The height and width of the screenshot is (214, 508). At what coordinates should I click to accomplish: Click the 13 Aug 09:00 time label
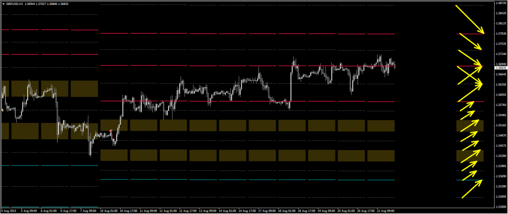pos(207,211)
